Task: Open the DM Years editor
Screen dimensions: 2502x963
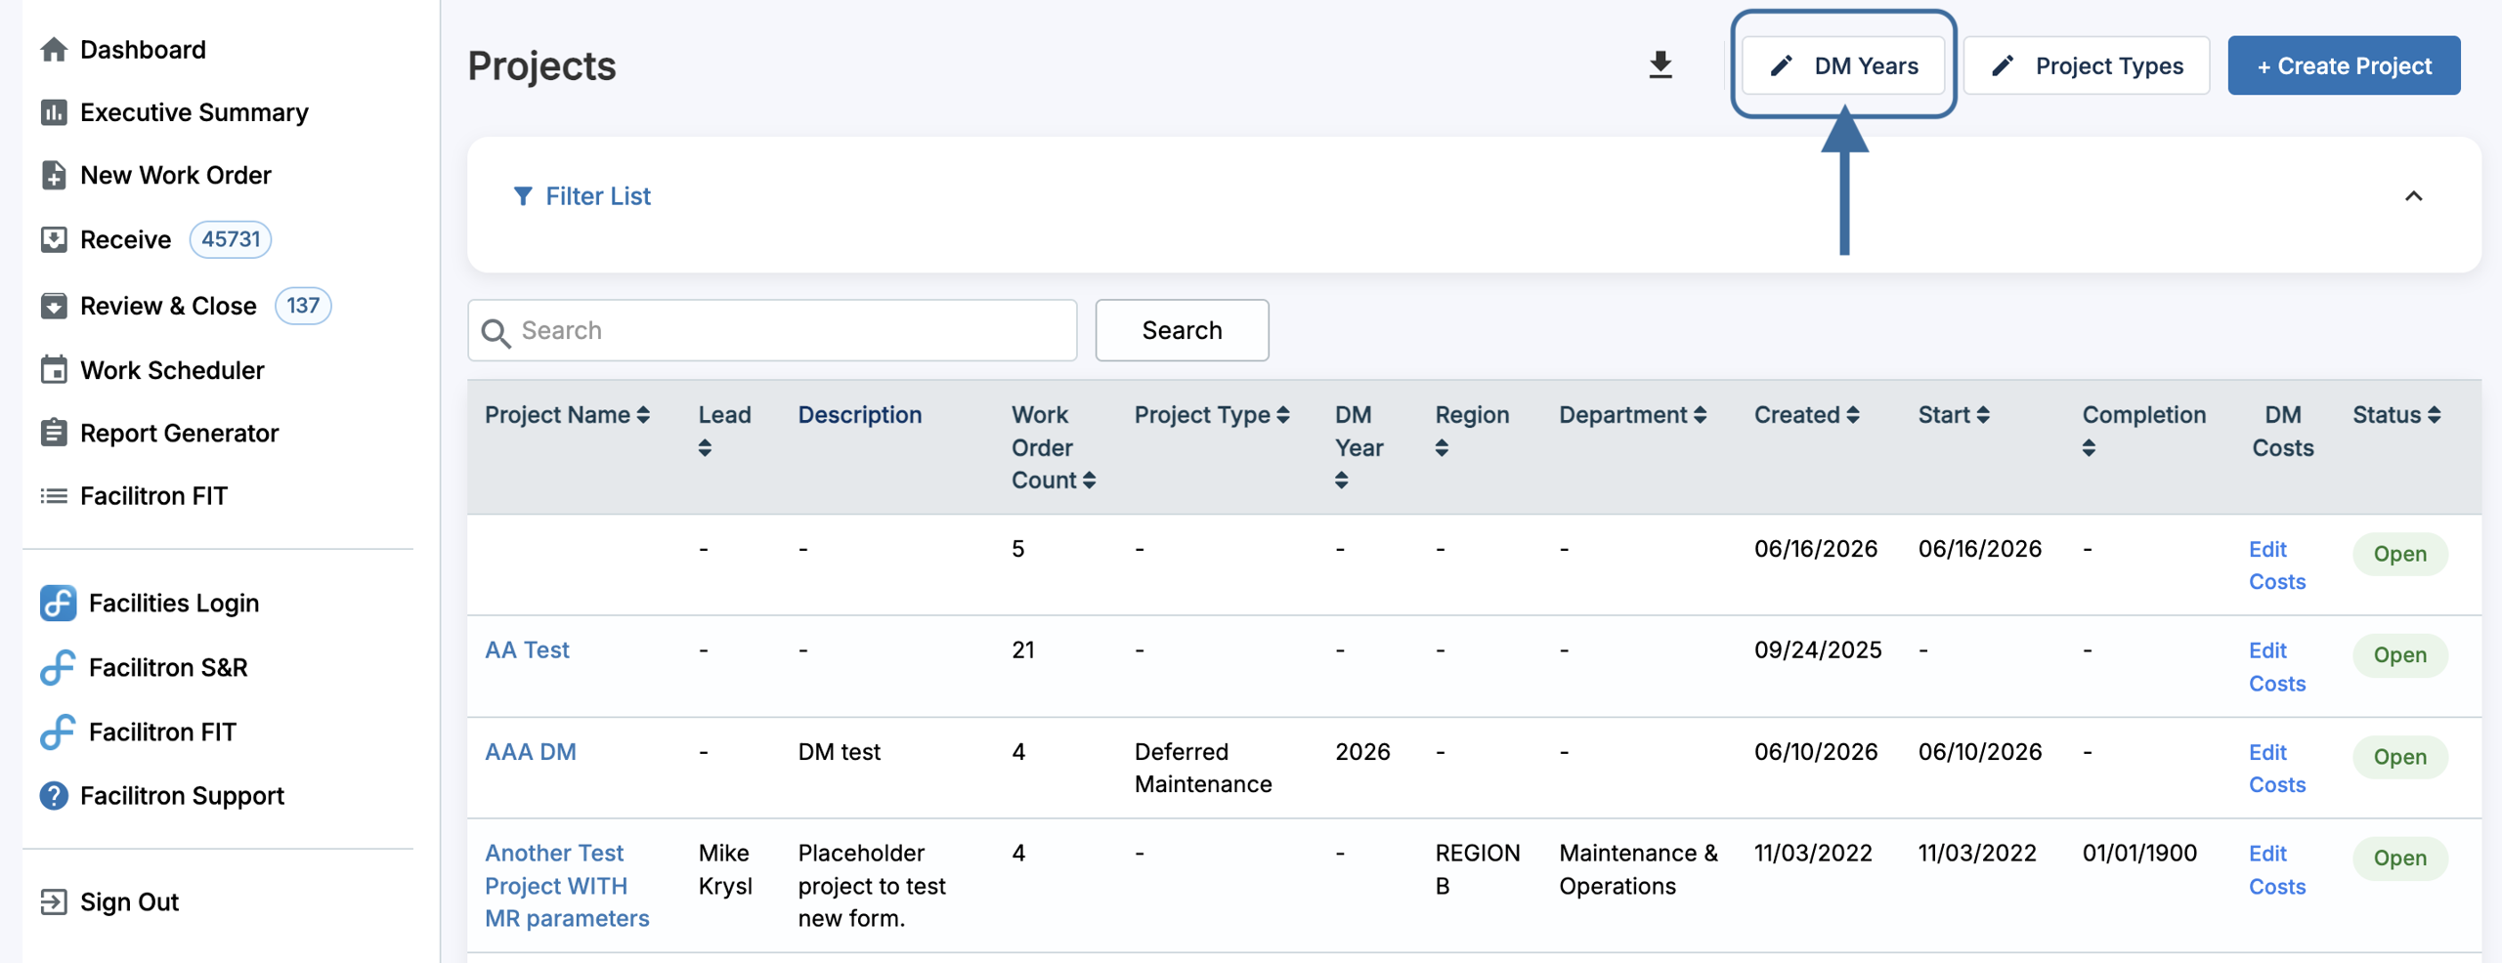Action: click(x=1843, y=65)
